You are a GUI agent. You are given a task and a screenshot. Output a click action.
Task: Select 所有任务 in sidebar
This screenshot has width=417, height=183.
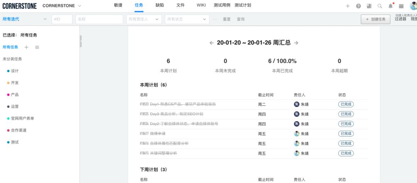[x=10, y=47]
